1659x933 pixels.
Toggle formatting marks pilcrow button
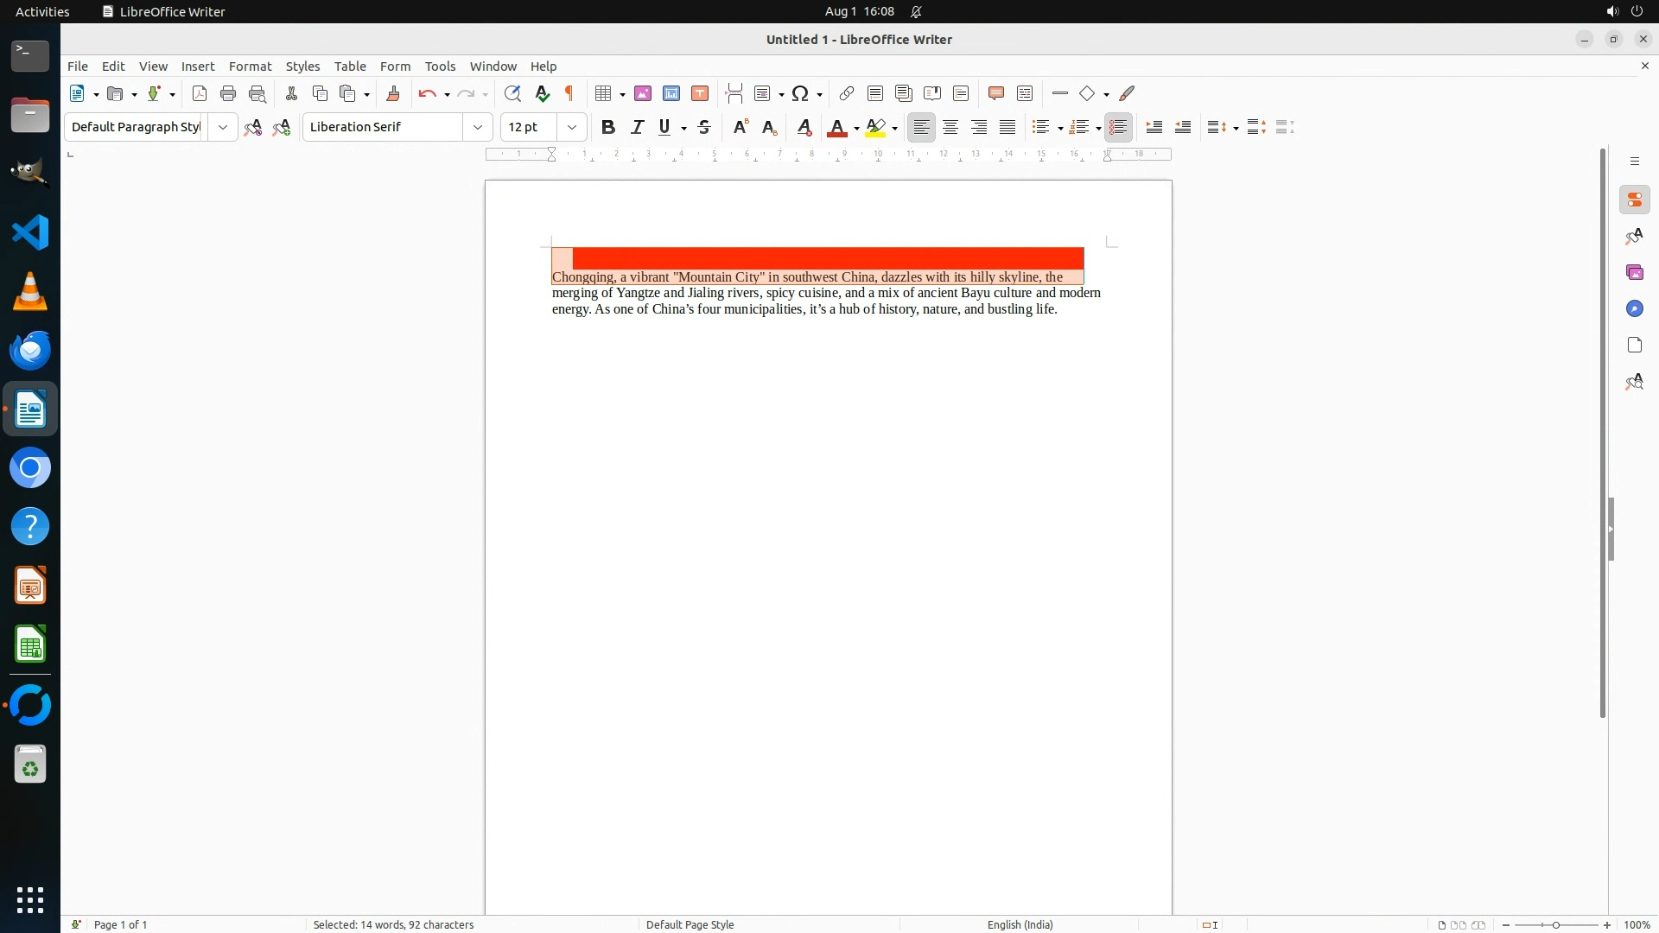click(569, 93)
